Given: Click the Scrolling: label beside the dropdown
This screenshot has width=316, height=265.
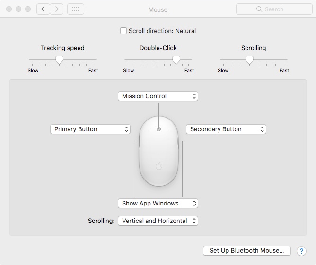Looking at the screenshot, I should (x=101, y=221).
